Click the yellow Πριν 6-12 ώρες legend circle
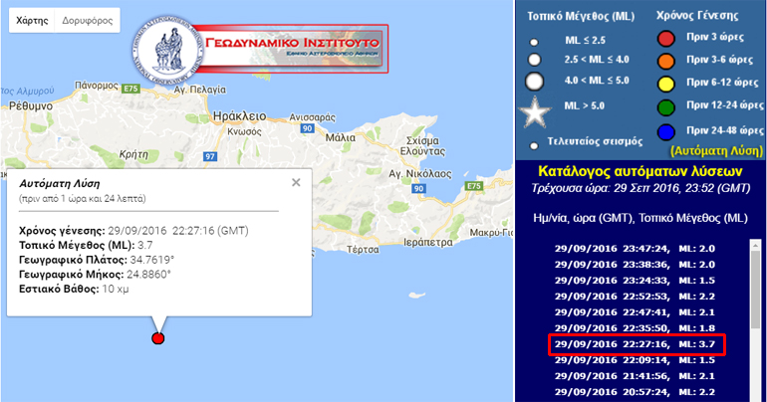 (x=665, y=84)
